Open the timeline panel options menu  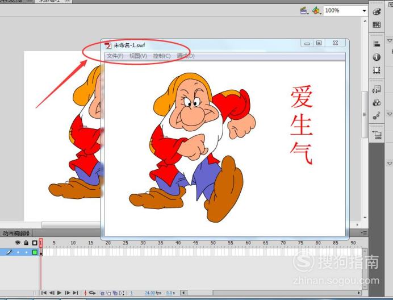(x=365, y=233)
